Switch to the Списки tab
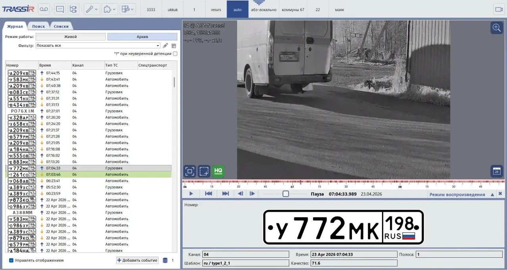Image resolution: width=507 pixels, height=270 pixels. pos(61,26)
